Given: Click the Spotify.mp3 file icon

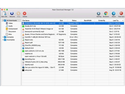Looking at the screenshot, I should 23,65.
